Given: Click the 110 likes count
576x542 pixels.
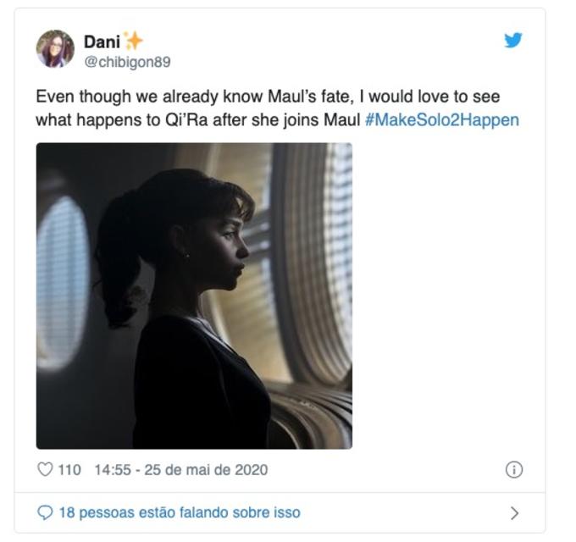Looking at the screenshot, I should coord(69,469).
